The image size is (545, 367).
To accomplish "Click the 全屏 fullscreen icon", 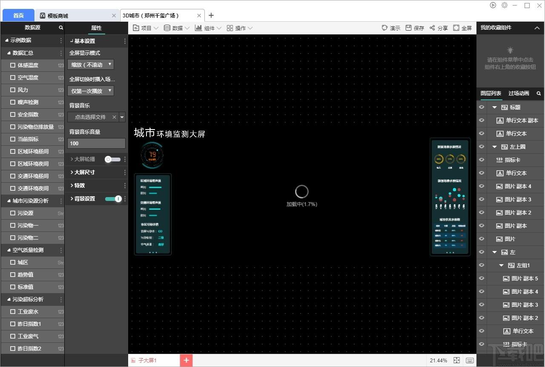I will (x=456, y=28).
